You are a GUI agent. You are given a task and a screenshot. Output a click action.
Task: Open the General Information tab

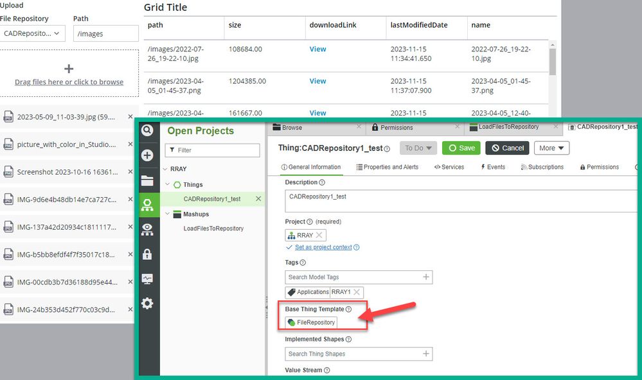tap(311, 167)
